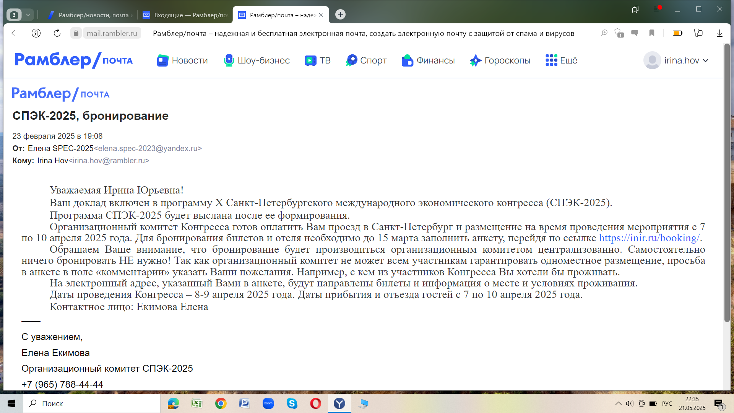Click the taskbar Поиск search box

[x=92, y=403]
